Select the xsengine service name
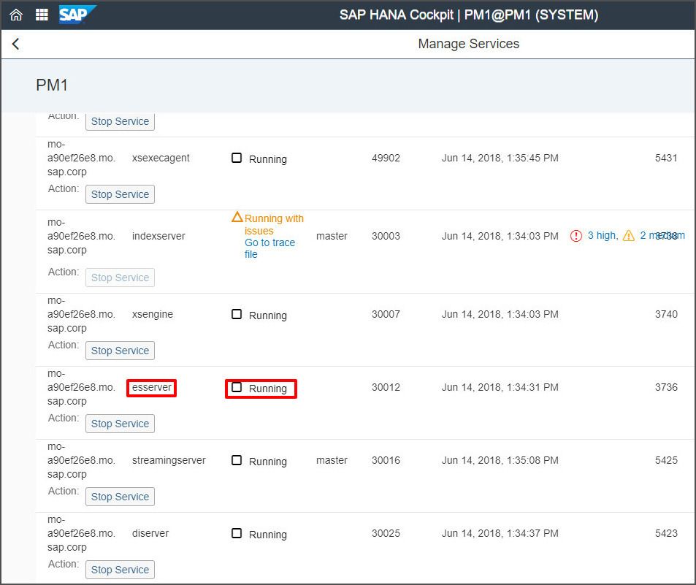696x585 pixels. (152, 314)
